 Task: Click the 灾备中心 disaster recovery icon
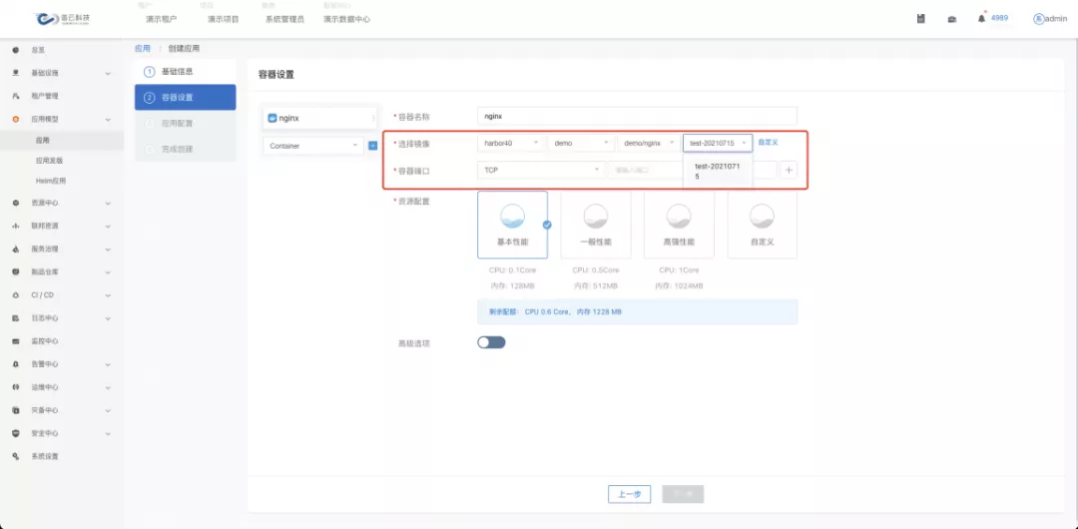[15, 410]
